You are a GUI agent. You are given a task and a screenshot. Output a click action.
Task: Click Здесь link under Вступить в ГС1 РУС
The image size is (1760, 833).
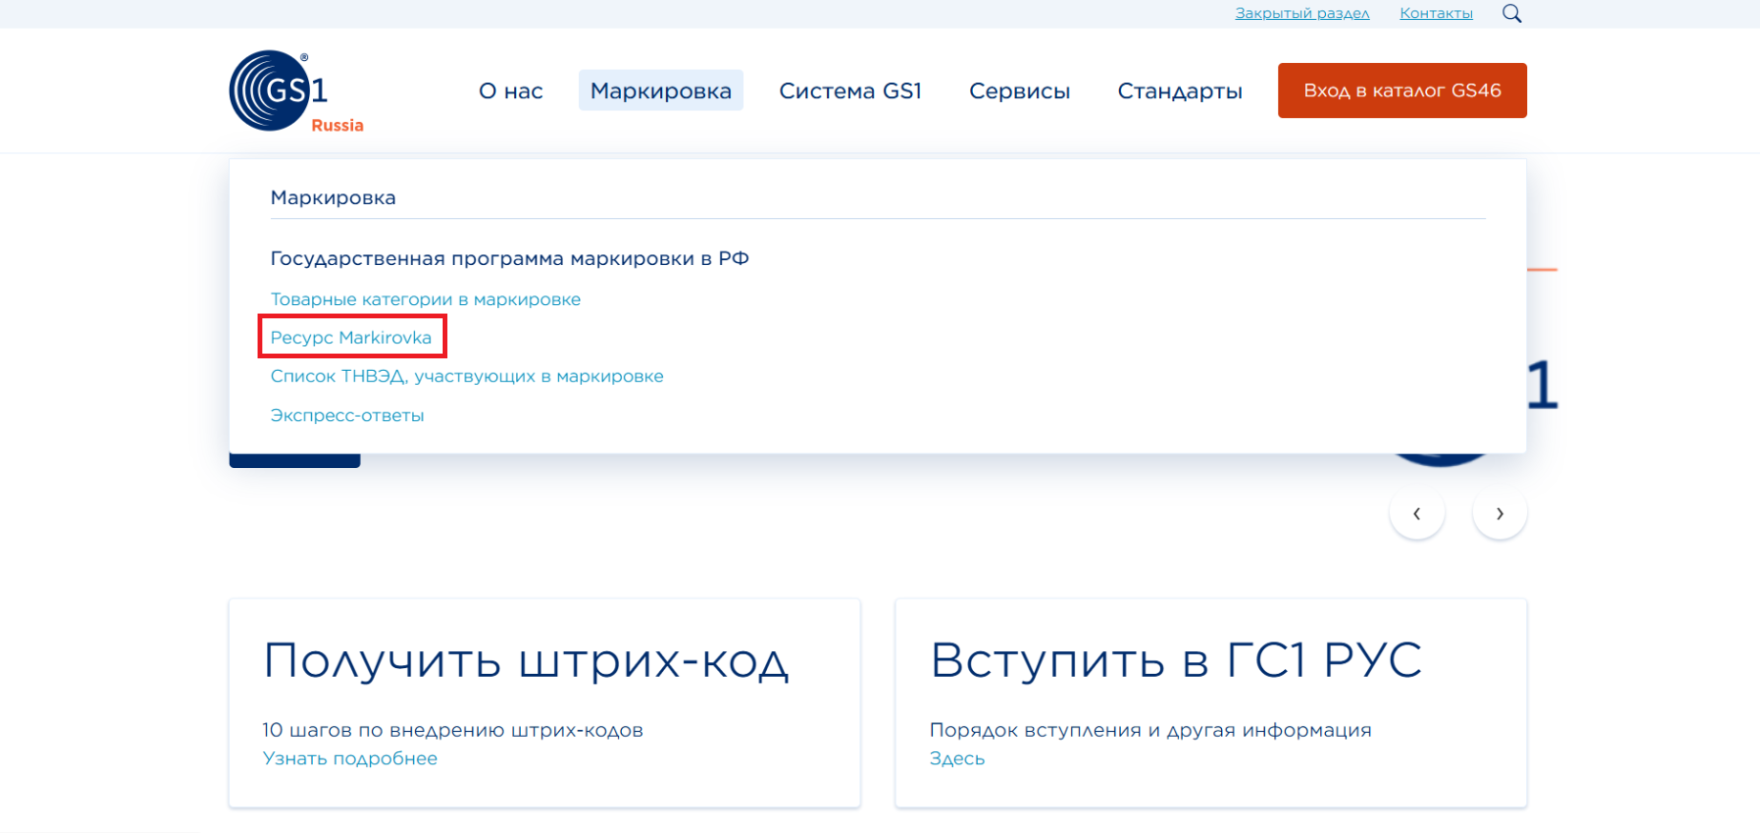pos(957,759)
